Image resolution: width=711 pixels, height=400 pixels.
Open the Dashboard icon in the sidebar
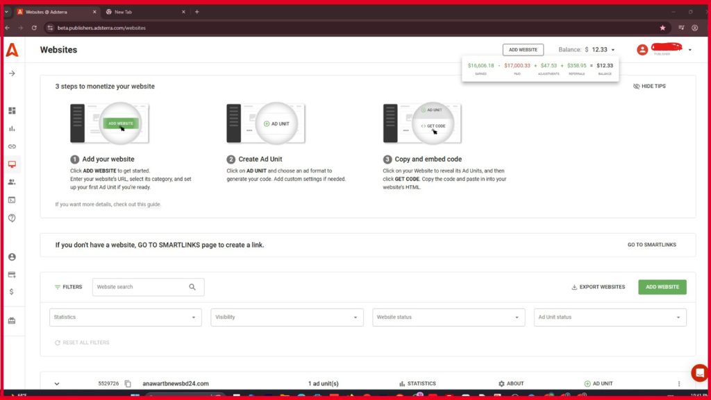click(x=12, y=111)
